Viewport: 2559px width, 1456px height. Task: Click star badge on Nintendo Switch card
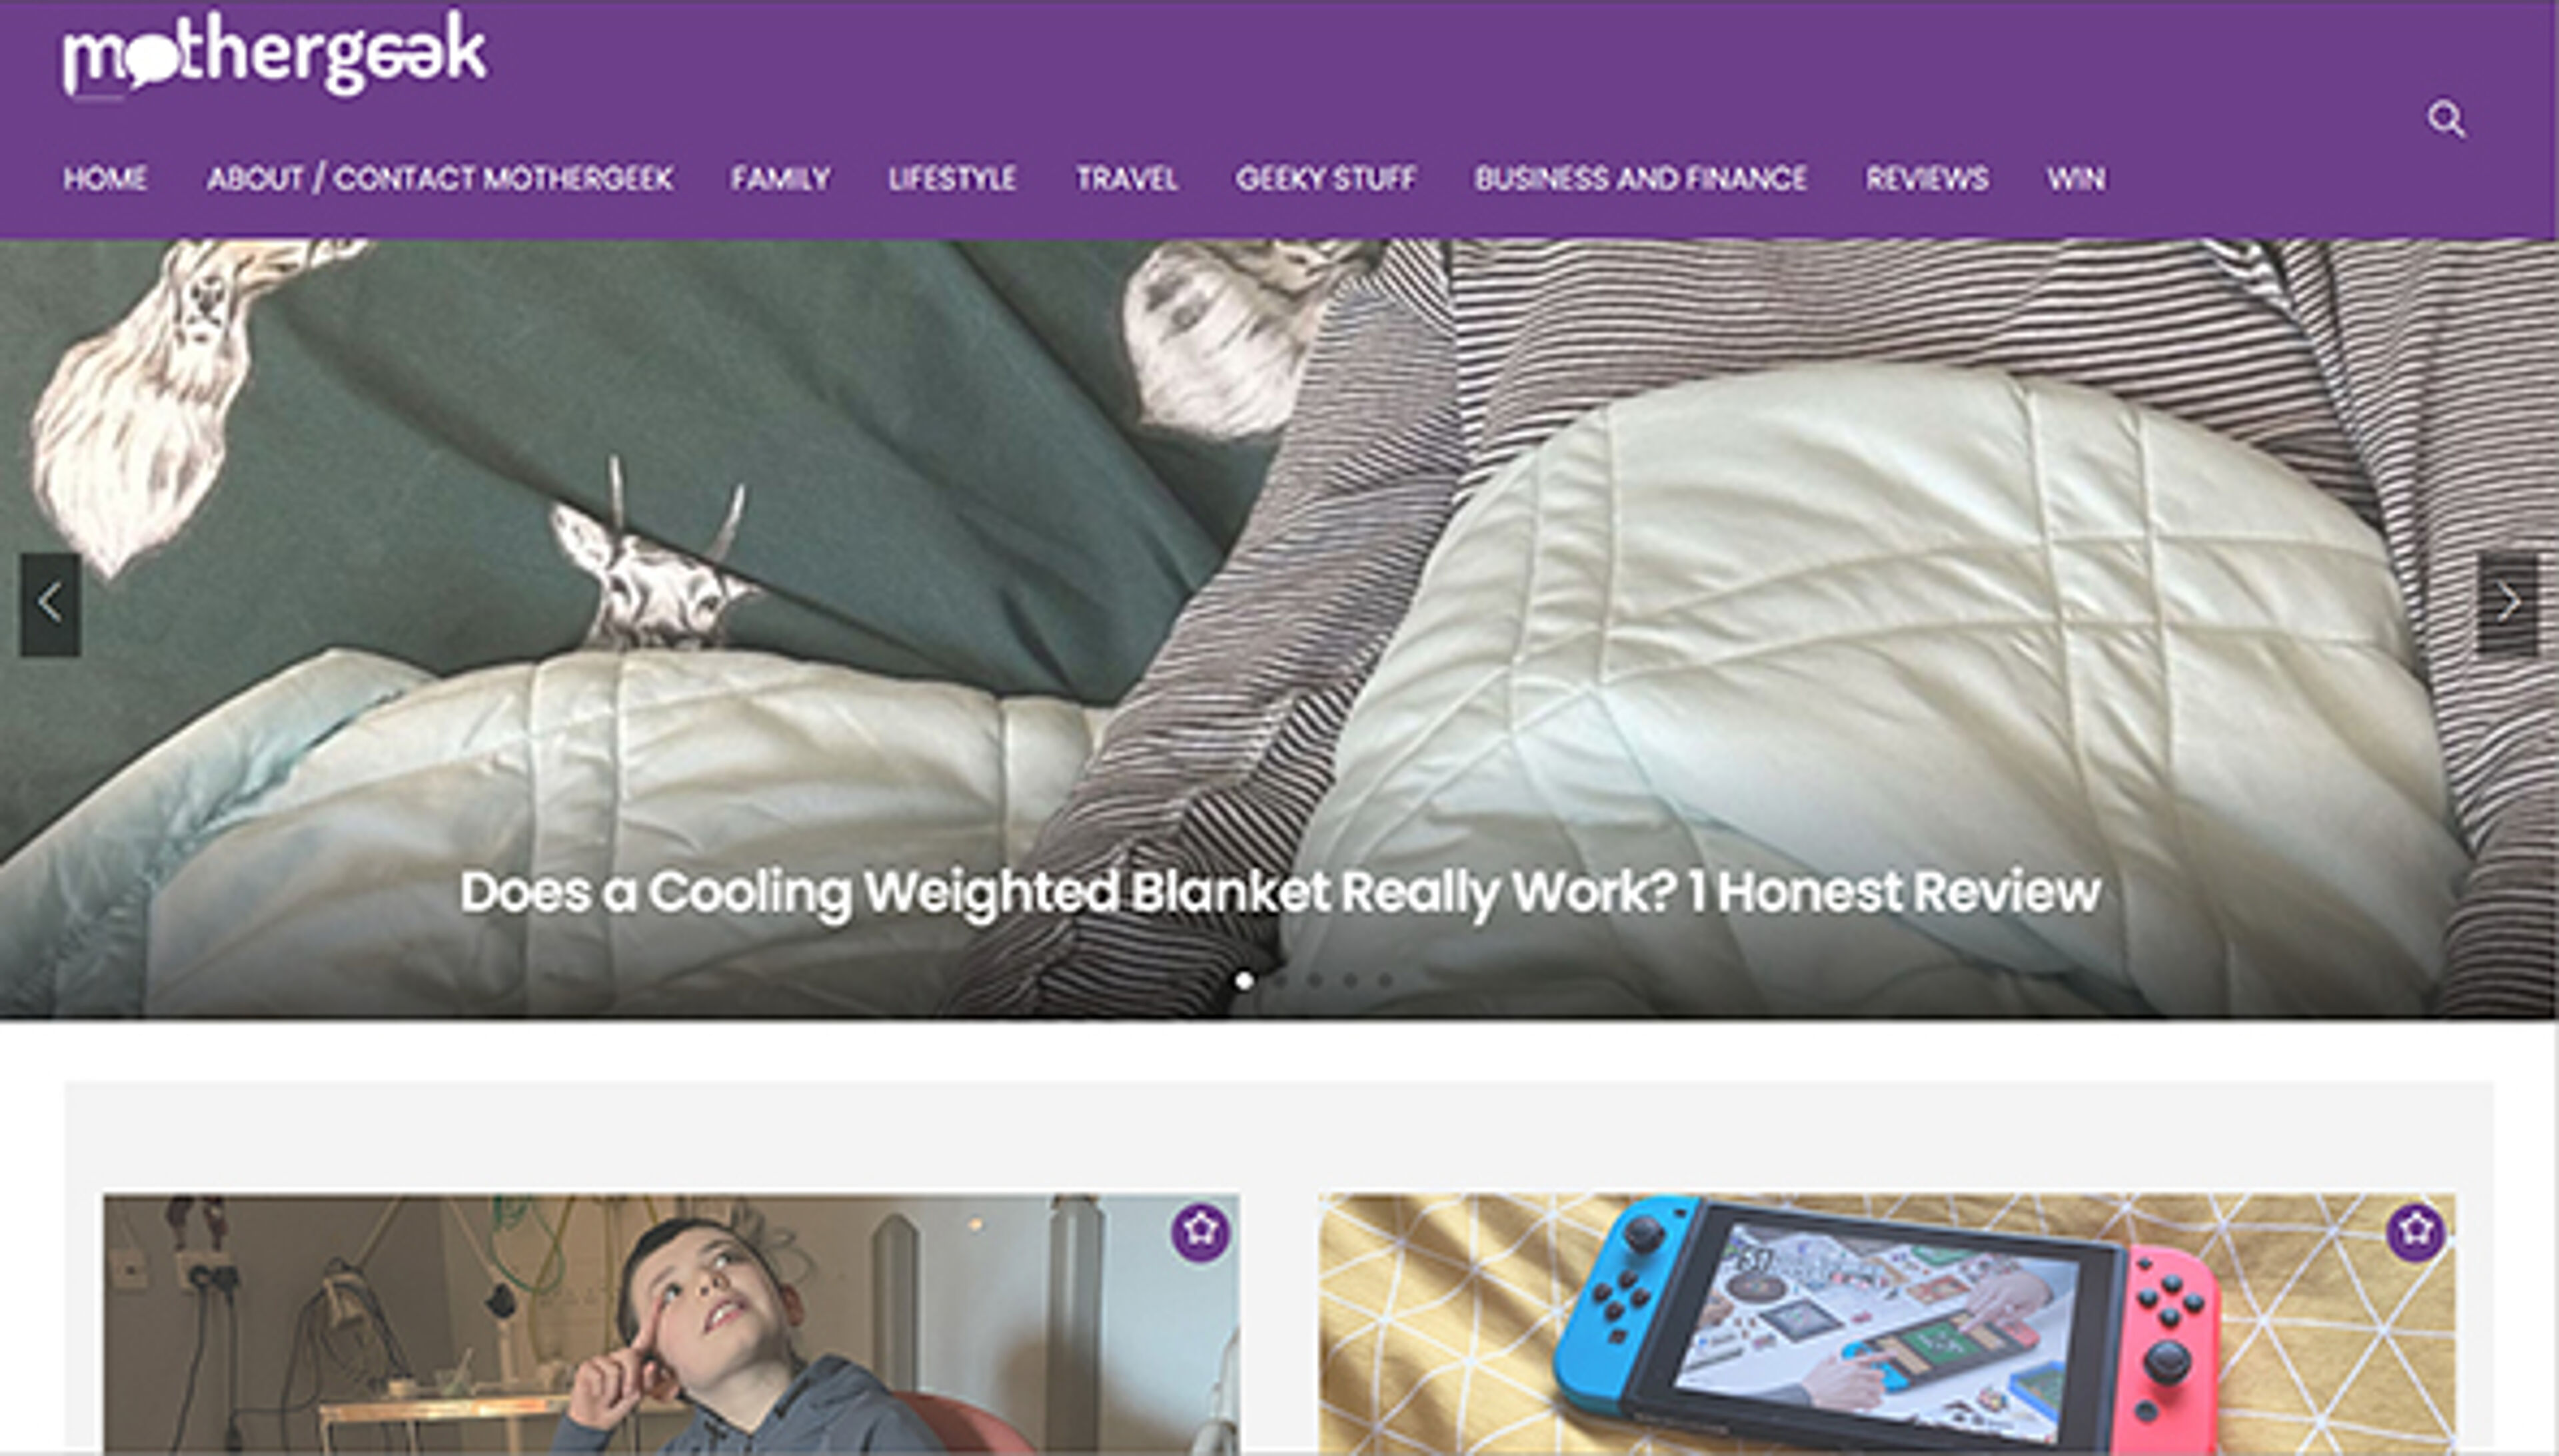[2416, 1231]
